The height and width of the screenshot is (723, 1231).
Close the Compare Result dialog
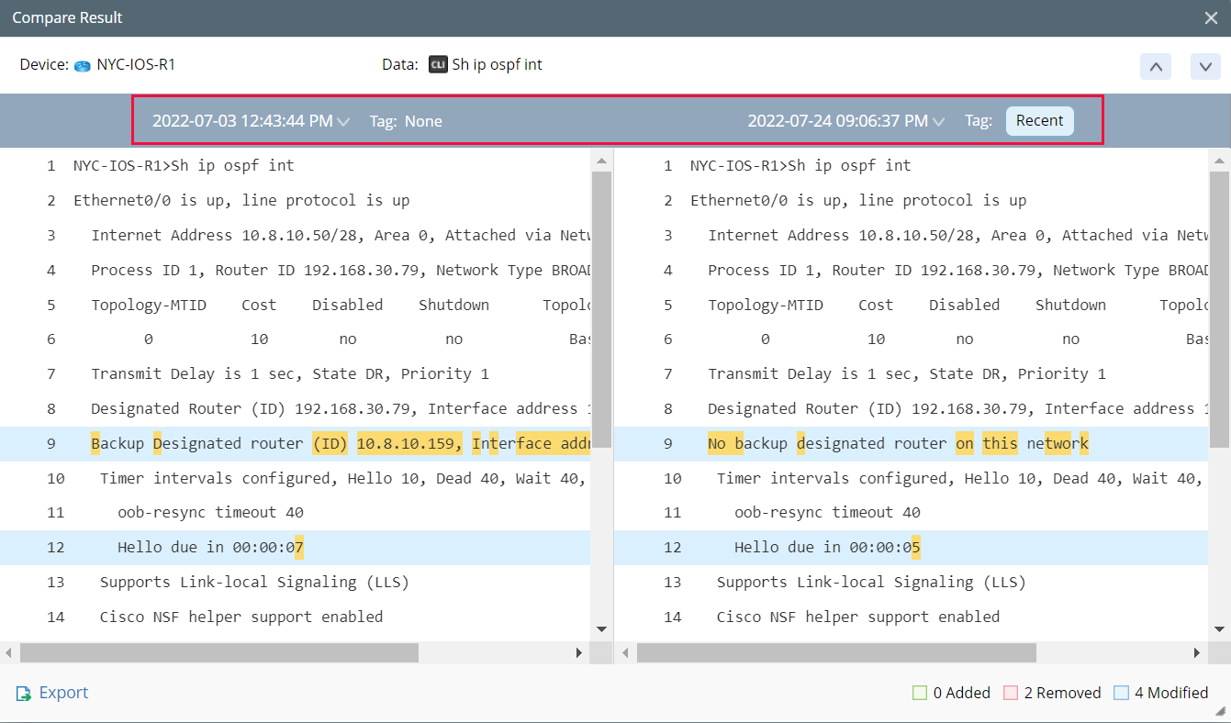[1210, 17]
